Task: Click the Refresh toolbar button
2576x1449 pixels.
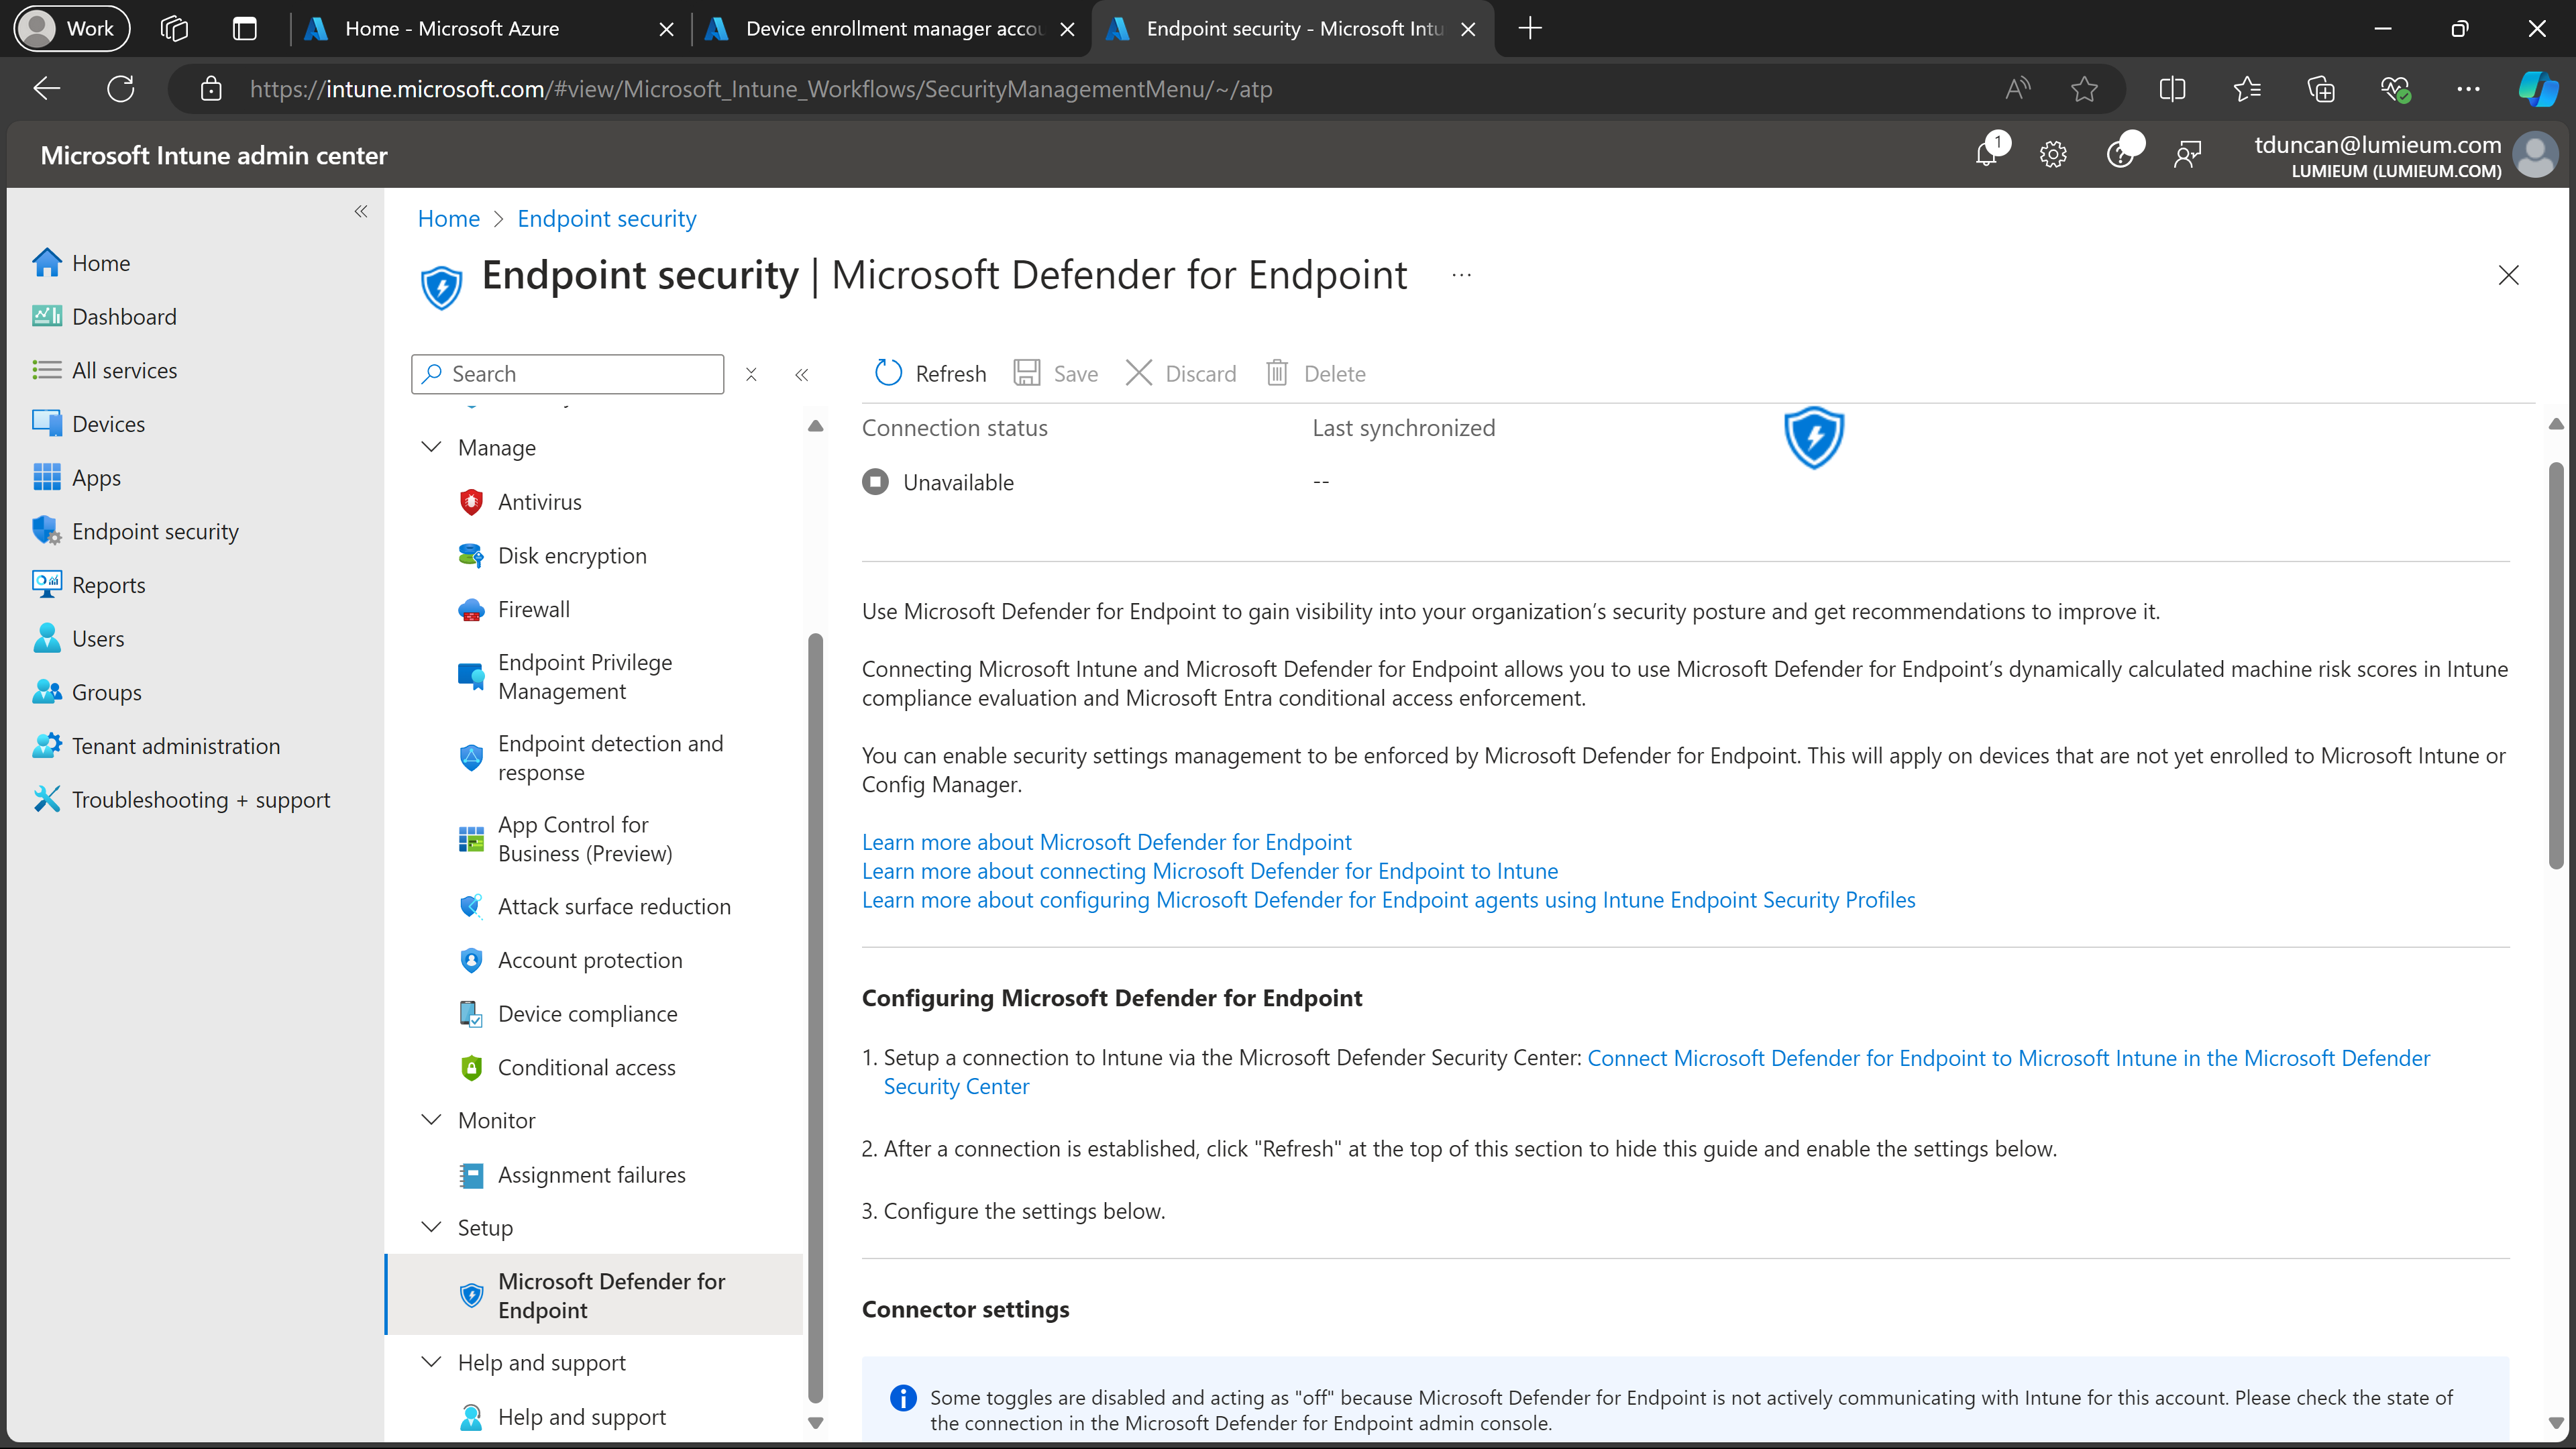Action: click(930, 373)
